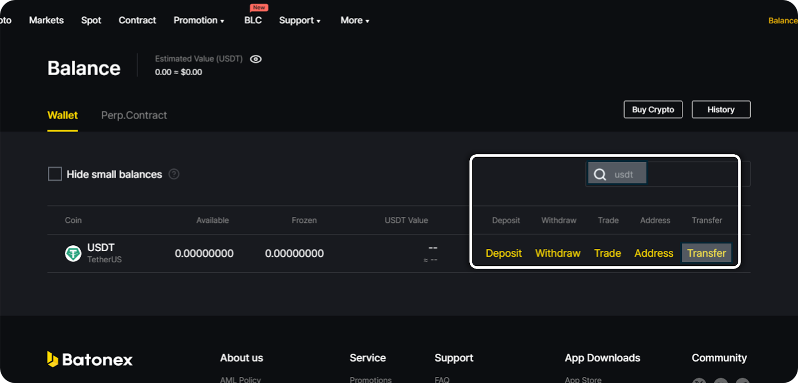This screenshot has height=383, width=798.
Task: Click Deposit link in USDT row
Action: click(x=504, y=253)
